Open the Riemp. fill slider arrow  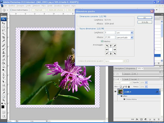coord(146,86)
